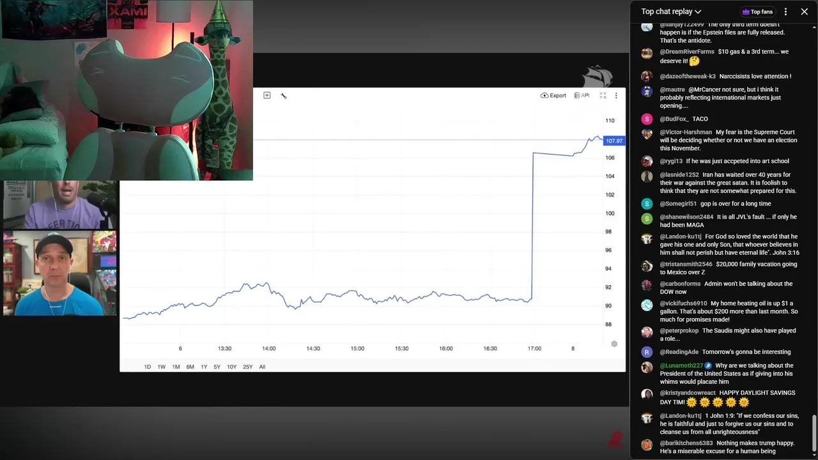Open the chat three-dot options menu
This screenshot has width=818, height=460.
pyautogui.click(x=785, y=11)
